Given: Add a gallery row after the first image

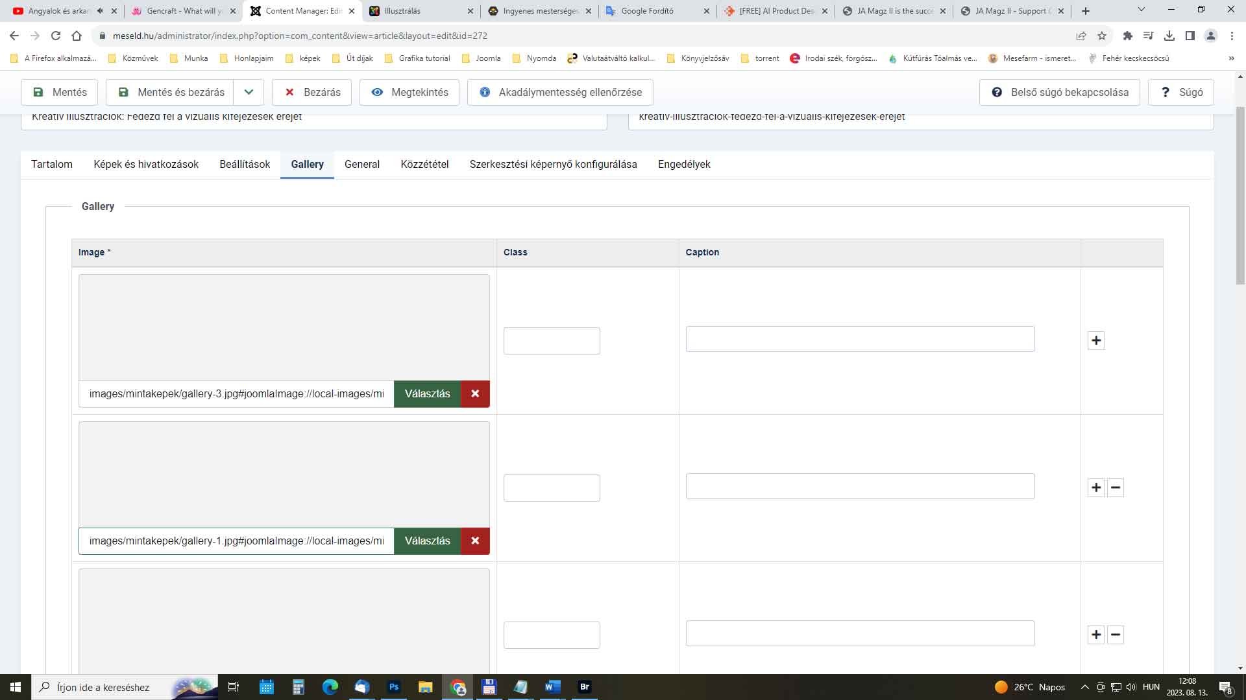Looking at the screenshot, I should pos(1096,340).
